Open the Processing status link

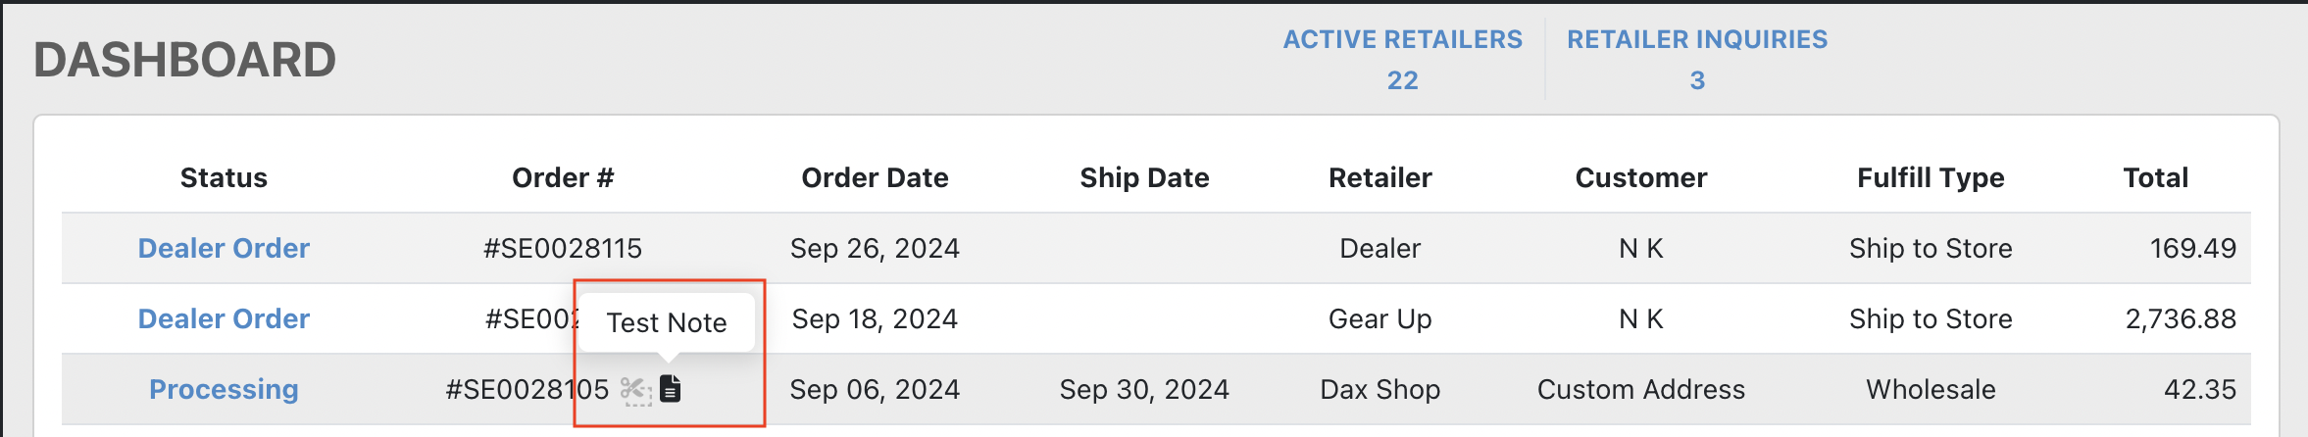(224, 389)
